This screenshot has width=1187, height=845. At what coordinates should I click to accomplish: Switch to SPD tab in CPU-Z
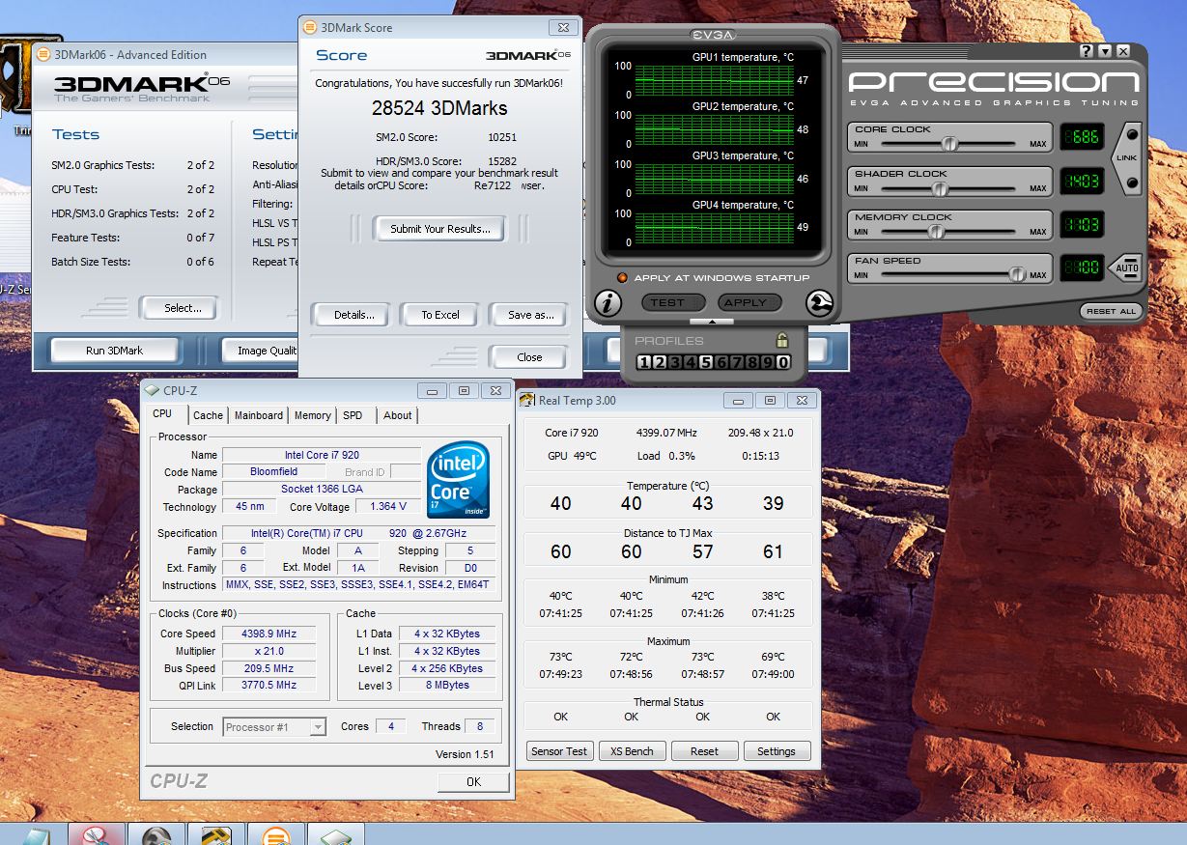(353, 415)
